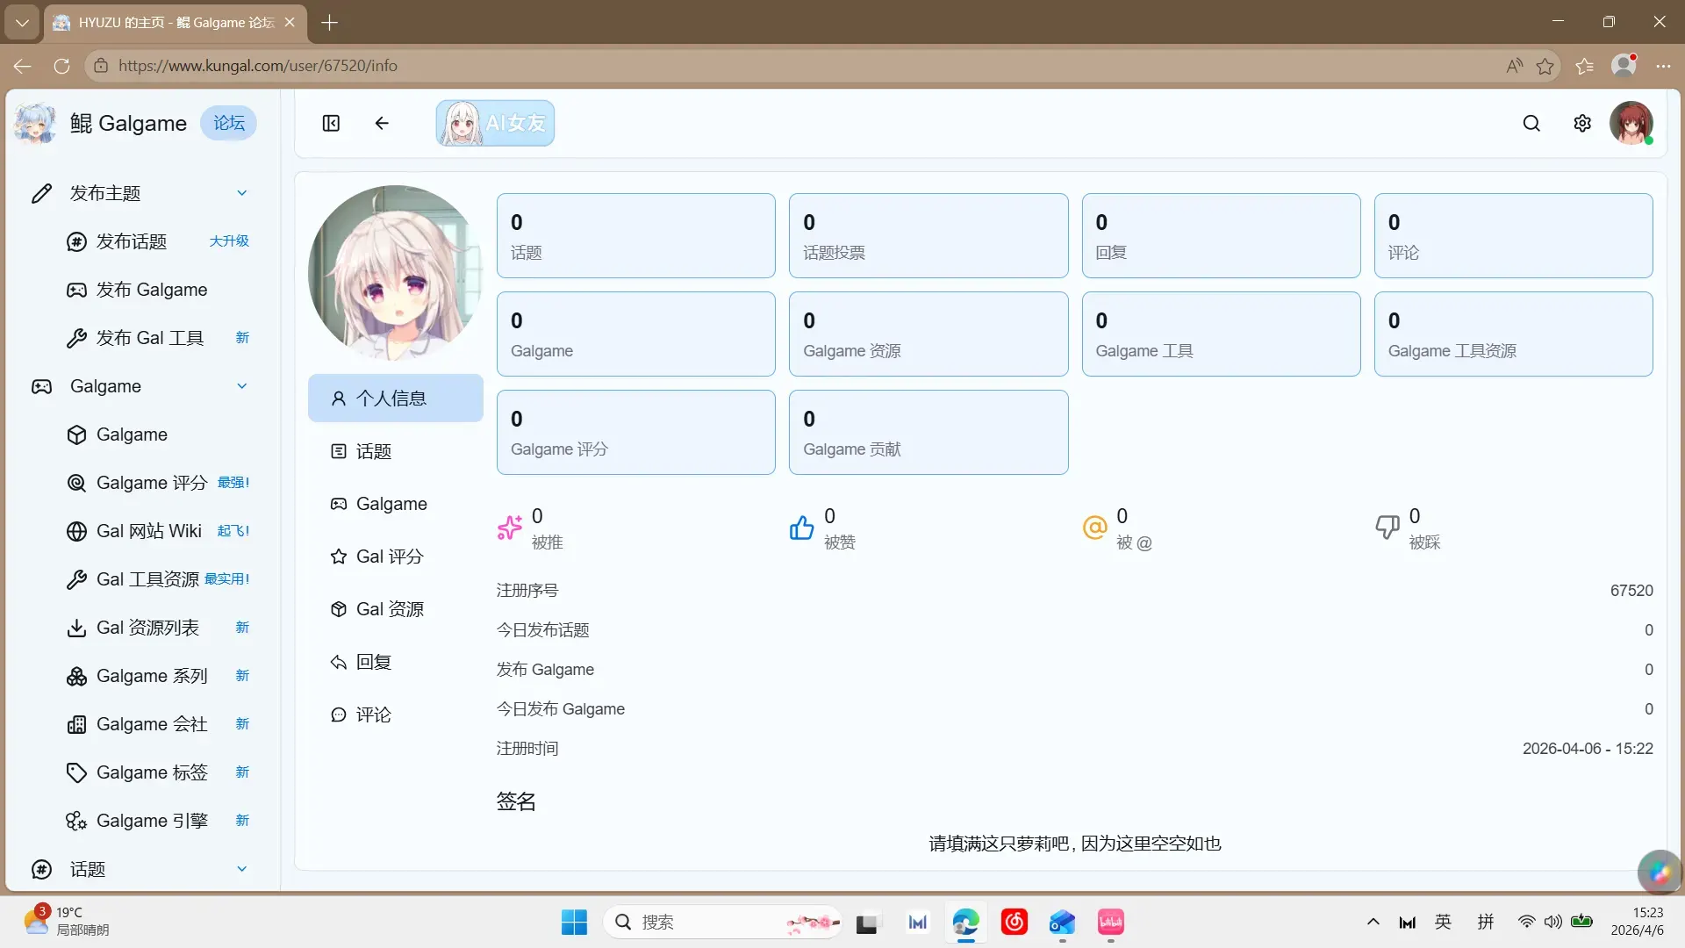Open the tab search dropdown arrow
Viewport: 1685px width, 948px height.
(22, 22)
